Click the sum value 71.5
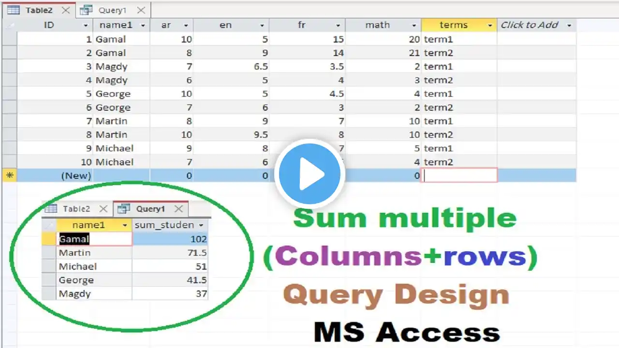The image size is (619, 348). pos(197,252)
